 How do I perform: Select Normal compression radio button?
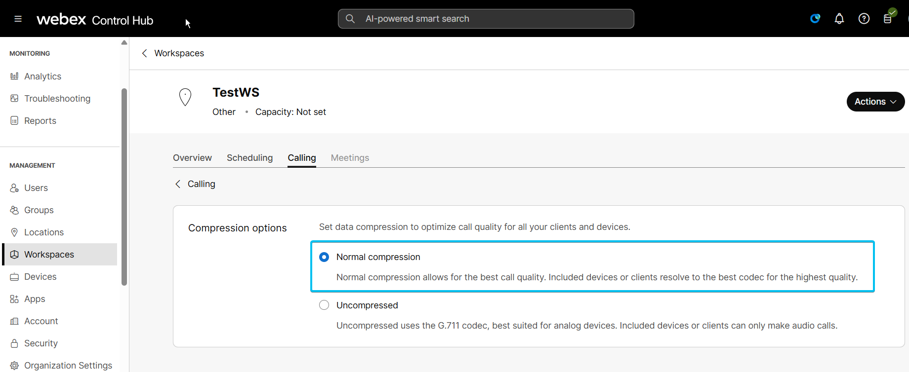(x=324, y=257)
